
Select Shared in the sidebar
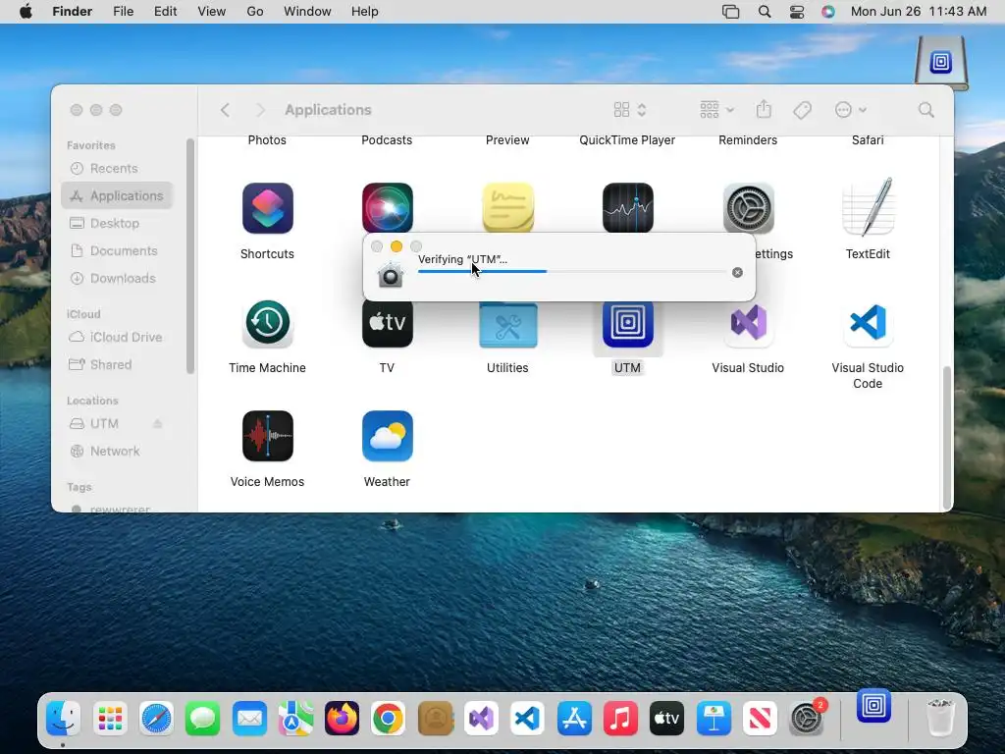click(x=118, y=364)
